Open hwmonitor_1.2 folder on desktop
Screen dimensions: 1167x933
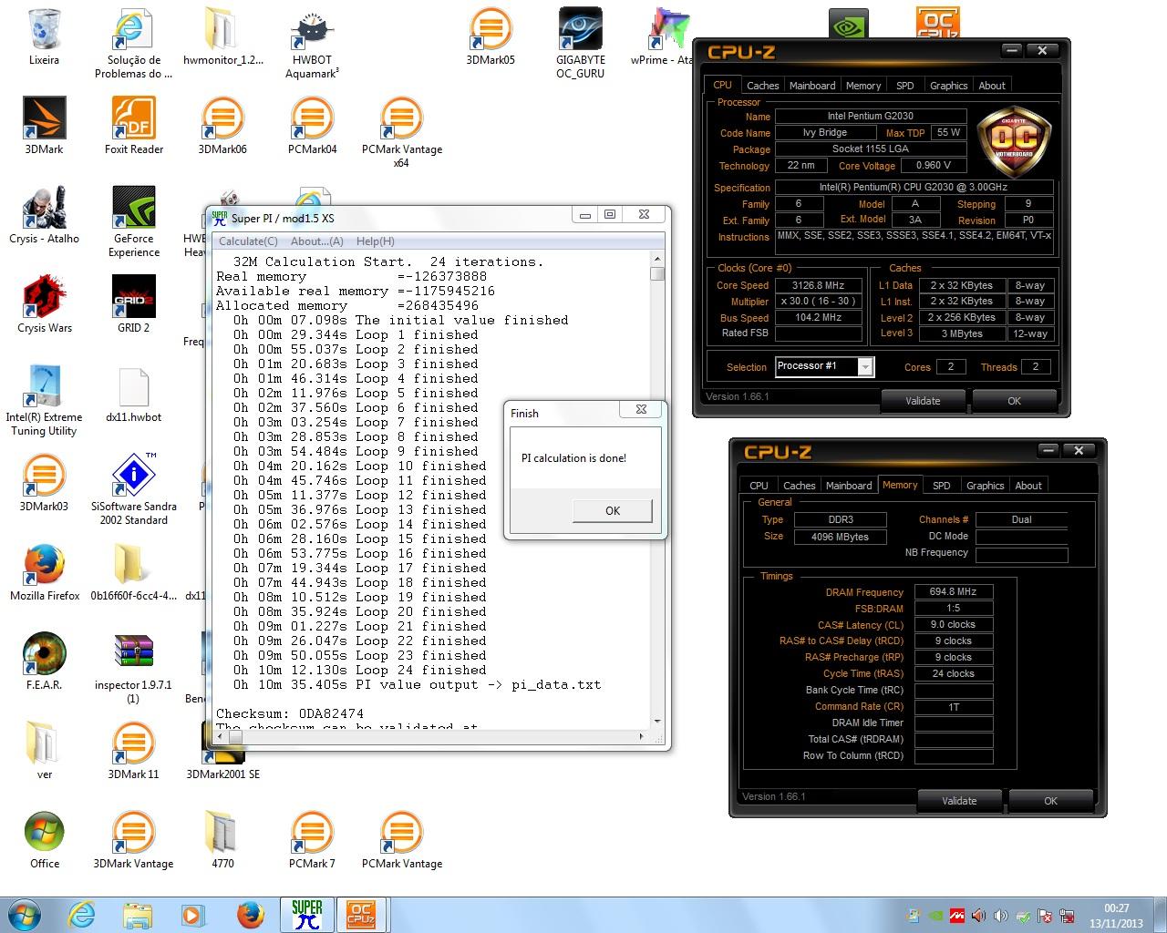(222, 37)
